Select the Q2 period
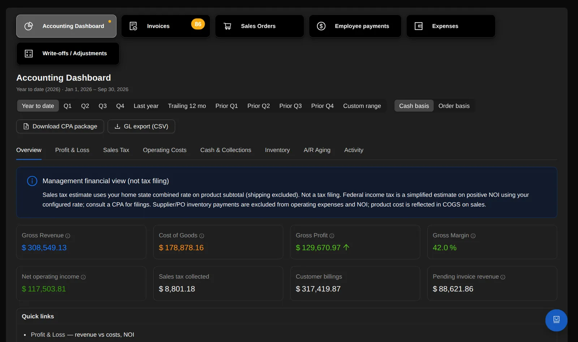Image resolution: width=578 pixels, height=342 pixels. point(85,106)
